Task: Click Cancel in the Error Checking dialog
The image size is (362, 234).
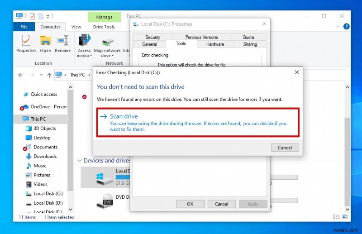Action: pos(285,148)
